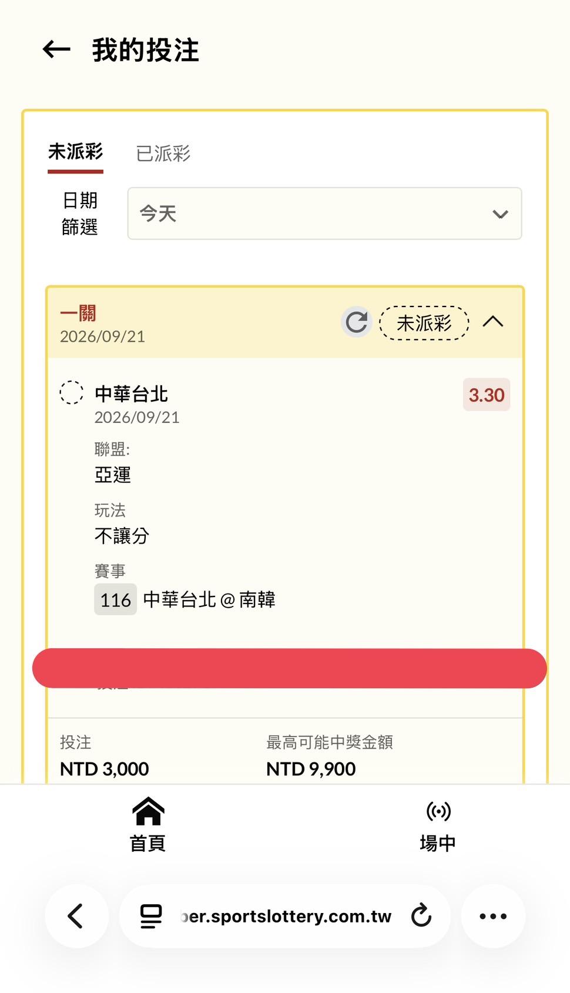Refresh the bet status with circular arrow icon
This screenshot has width=570, height=993.
click(357, 322)
